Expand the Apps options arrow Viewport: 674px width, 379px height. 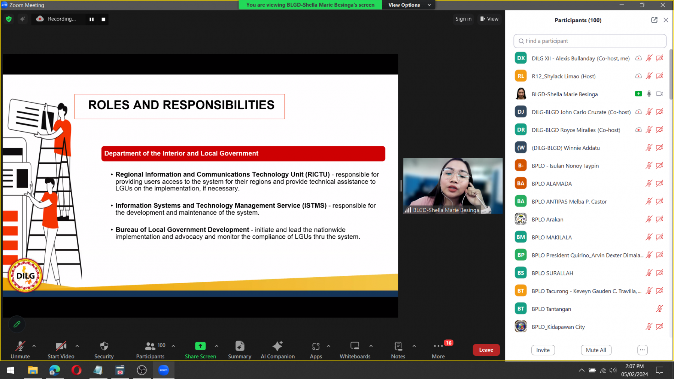pos(328,346)
